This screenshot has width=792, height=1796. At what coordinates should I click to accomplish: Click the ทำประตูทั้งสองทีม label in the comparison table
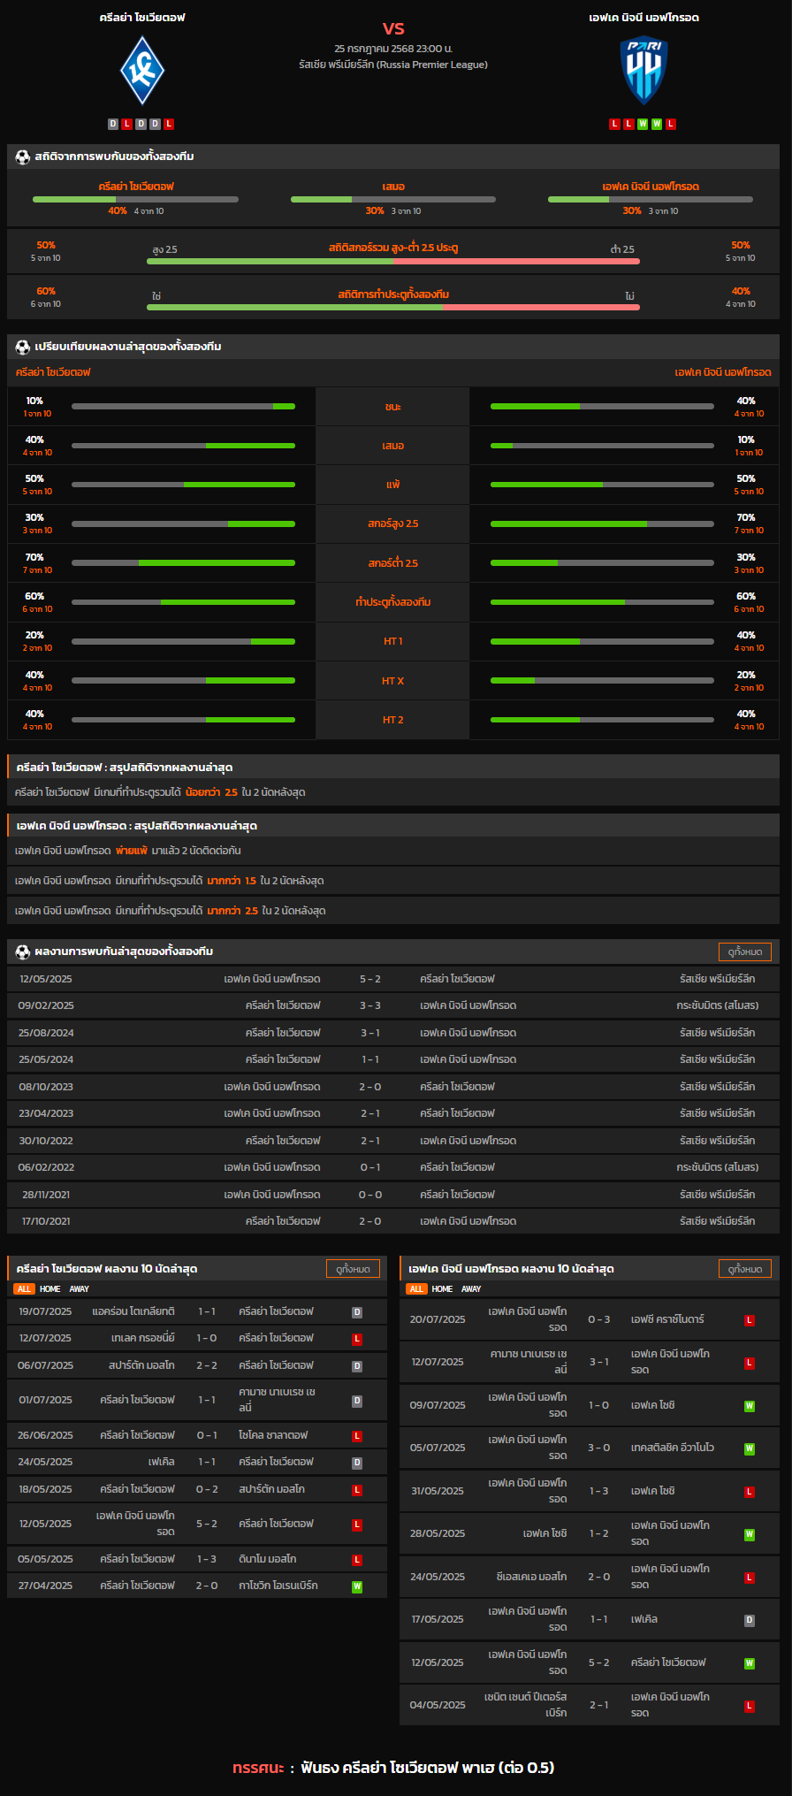[393, 603]
